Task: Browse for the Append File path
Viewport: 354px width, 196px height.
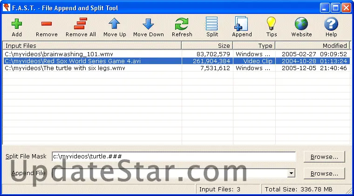Action: point(324,174)
